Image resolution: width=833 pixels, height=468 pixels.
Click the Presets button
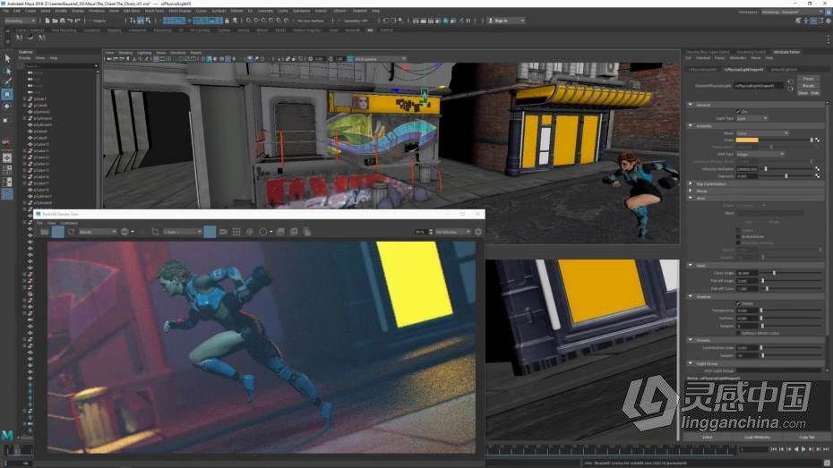point(809,85)
